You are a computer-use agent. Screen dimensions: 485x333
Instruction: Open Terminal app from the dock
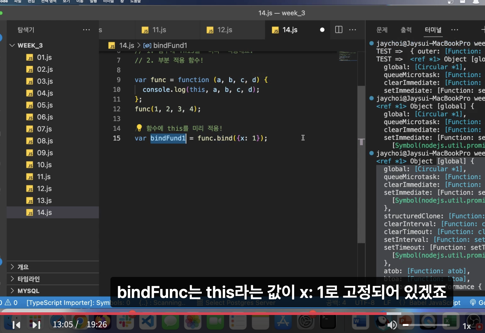pos(328,322)
